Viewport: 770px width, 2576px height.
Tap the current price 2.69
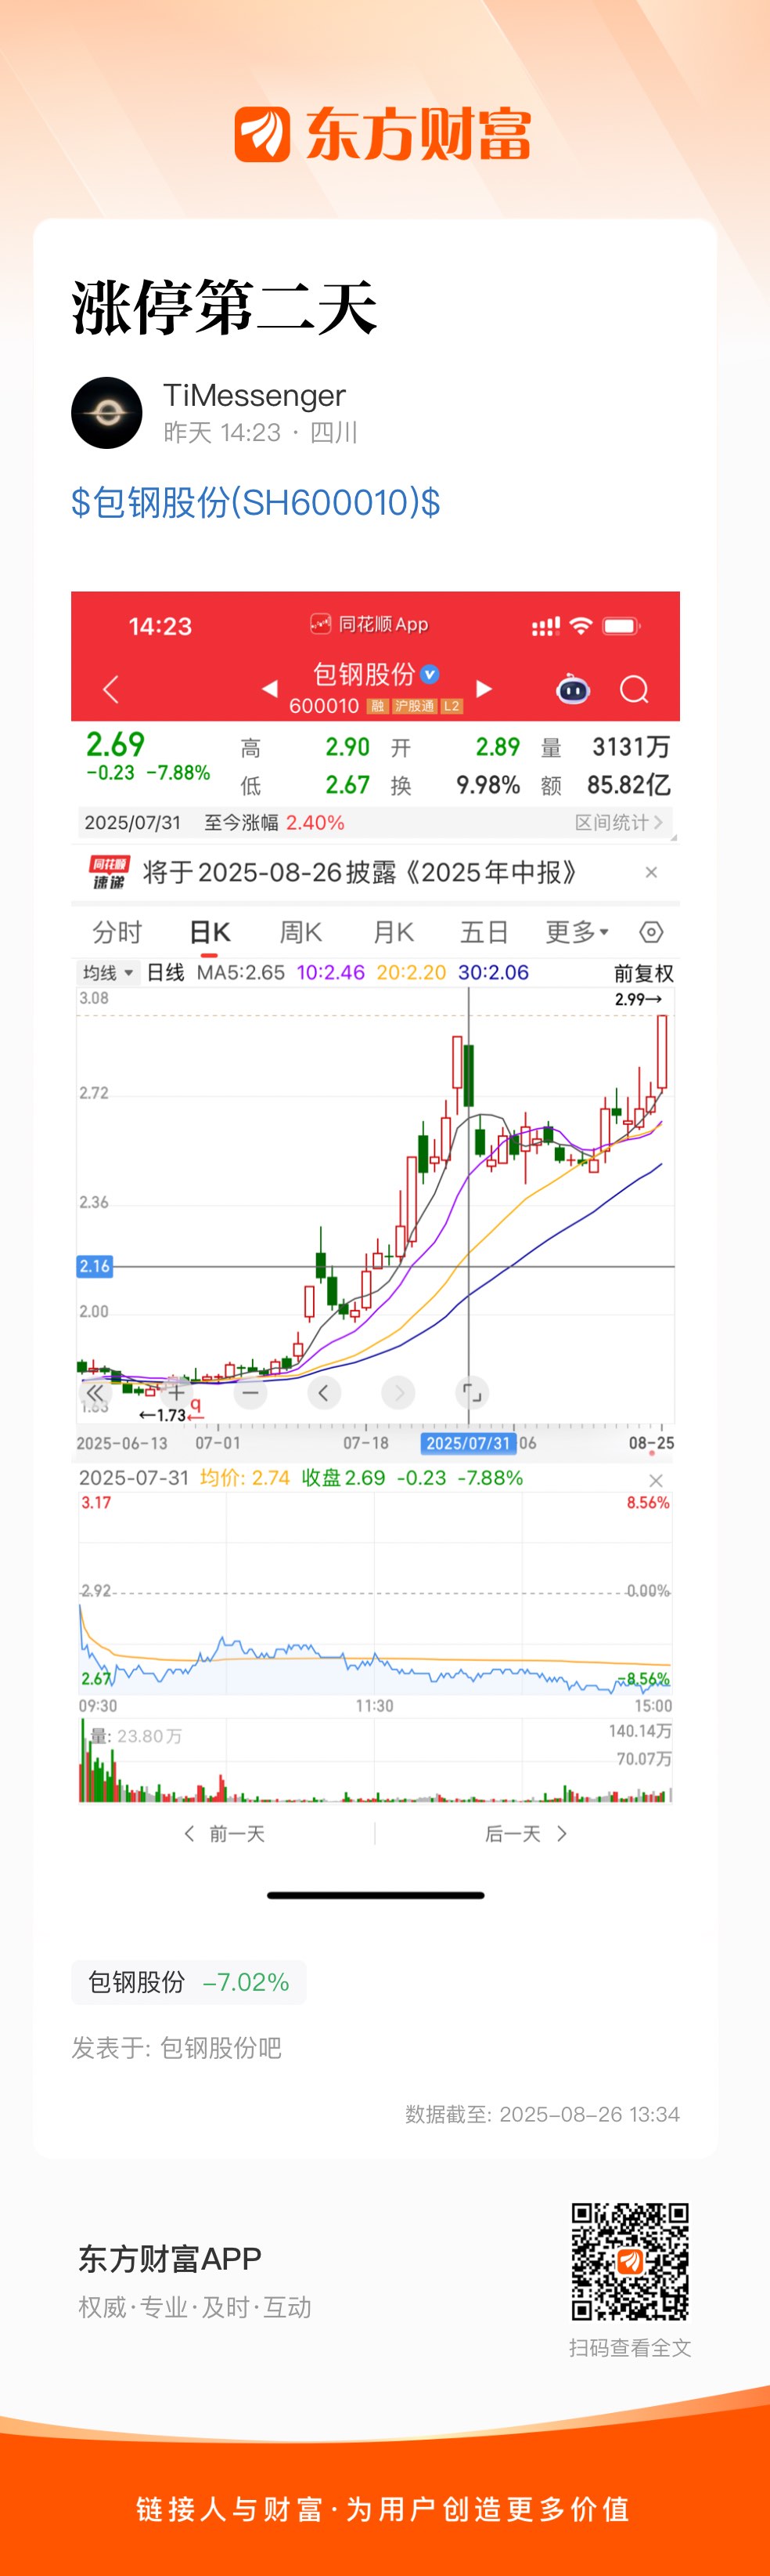pos(115,744)
